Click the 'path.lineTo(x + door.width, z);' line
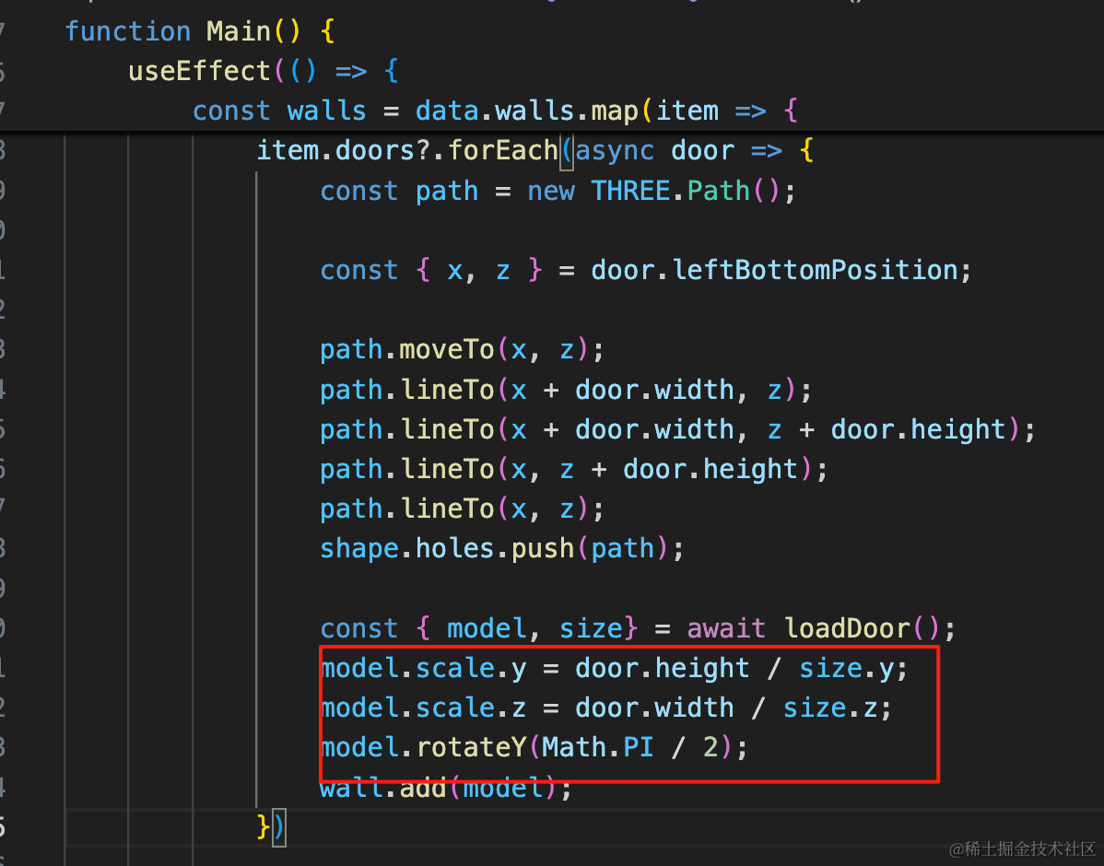The width and height of the screenshot is (1104, 866). click(566, 390)
